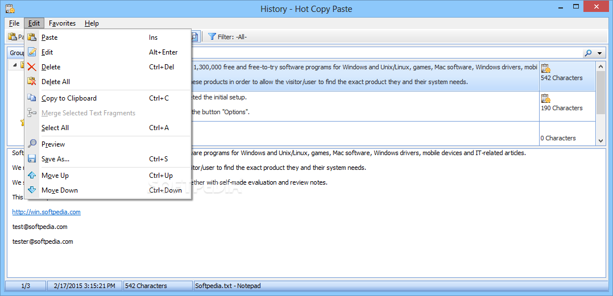Select the clip about 1,300,000 free programs
The height and width of the screenshot is (296, 613).
point(393,76)
